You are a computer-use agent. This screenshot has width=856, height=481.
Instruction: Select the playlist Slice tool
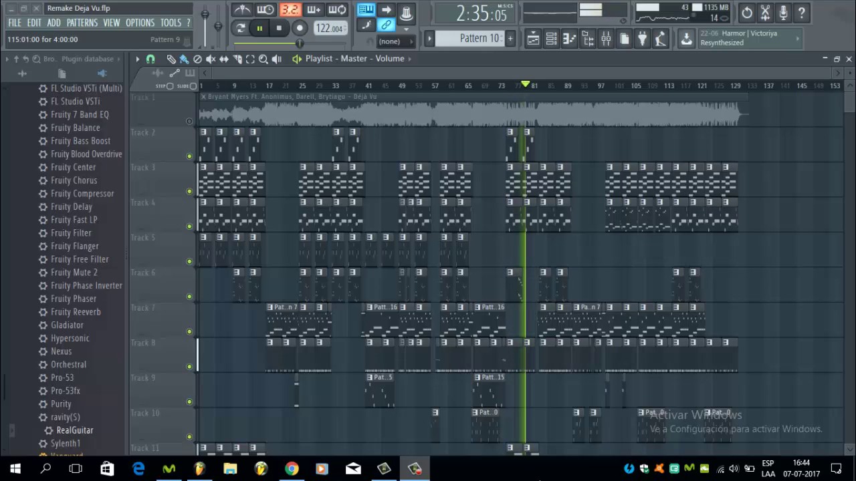(237, 59)
